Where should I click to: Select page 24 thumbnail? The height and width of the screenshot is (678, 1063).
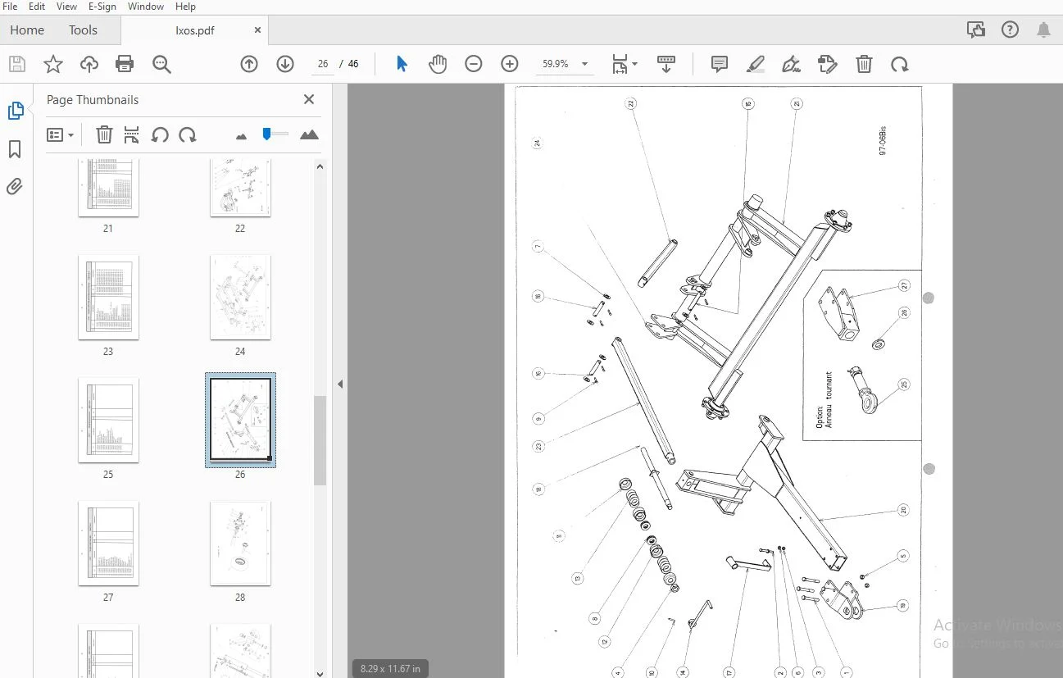click(x=240, y=297)
